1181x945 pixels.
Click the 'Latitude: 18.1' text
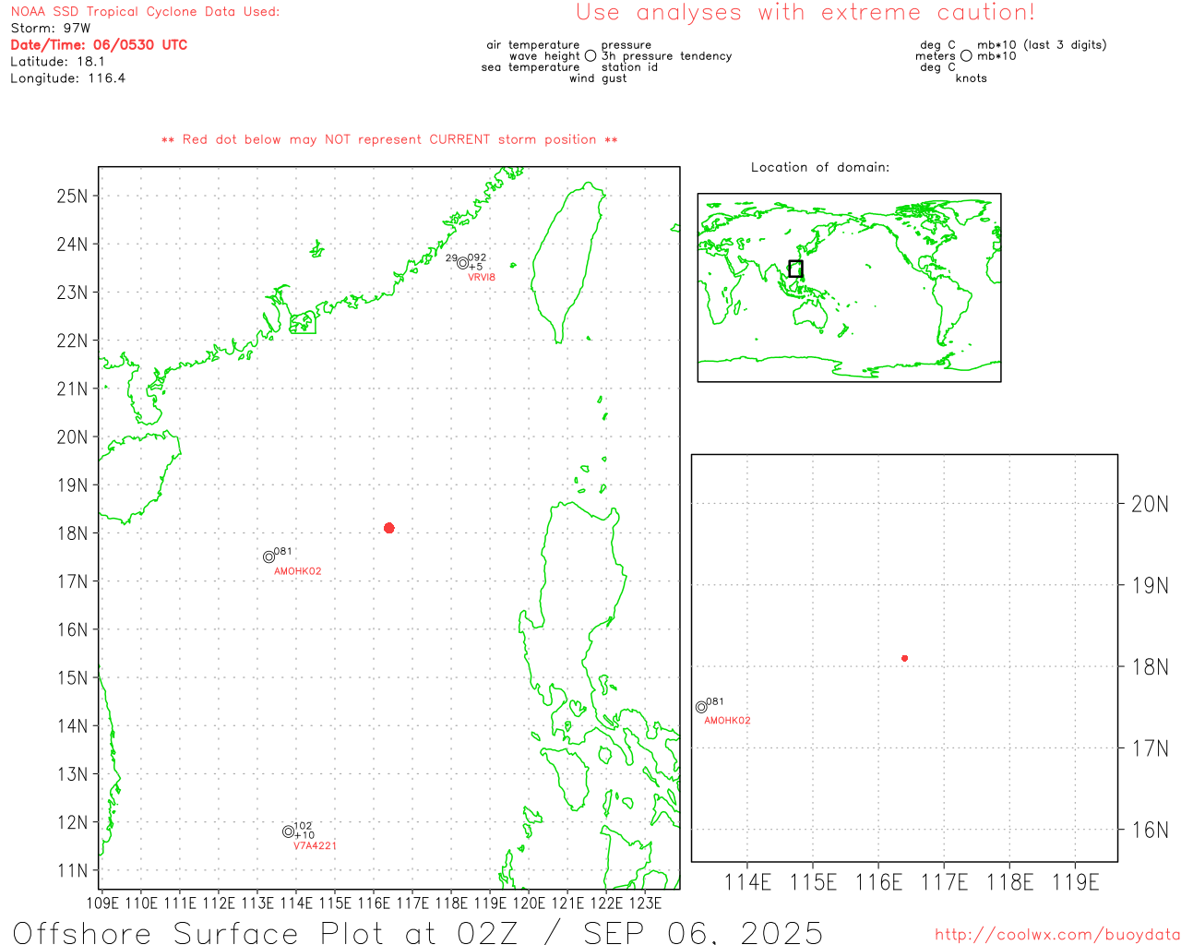[x=57, y=62]
